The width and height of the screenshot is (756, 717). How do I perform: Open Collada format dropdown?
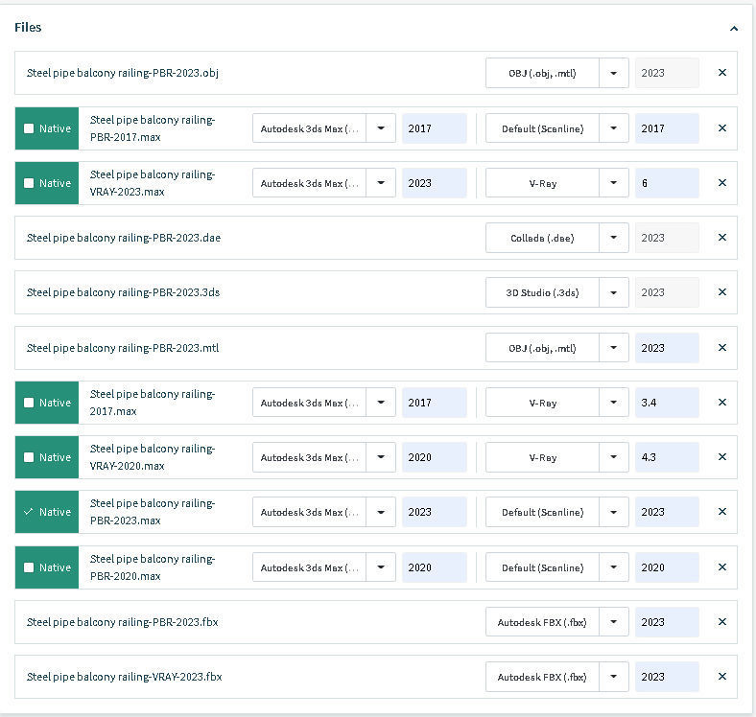tap(614, 238)
